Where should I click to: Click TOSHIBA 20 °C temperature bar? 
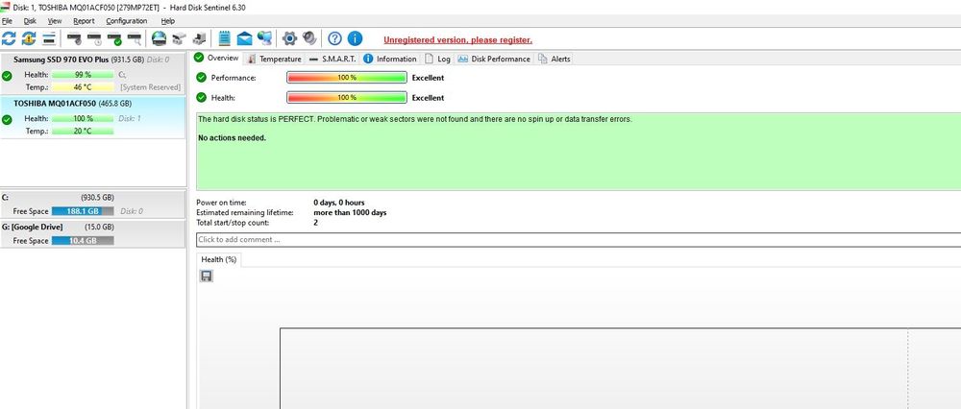click(x=83, y=131)
